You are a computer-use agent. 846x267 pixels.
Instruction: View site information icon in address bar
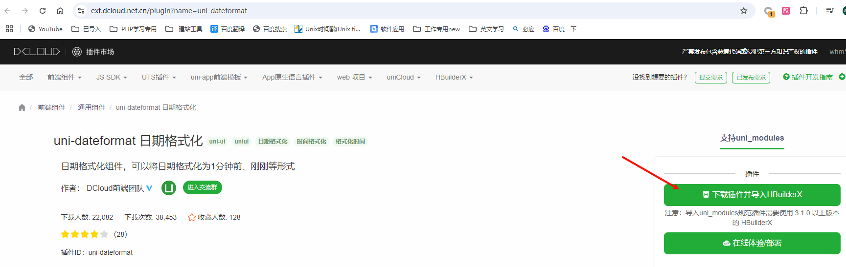click(81, 11)
